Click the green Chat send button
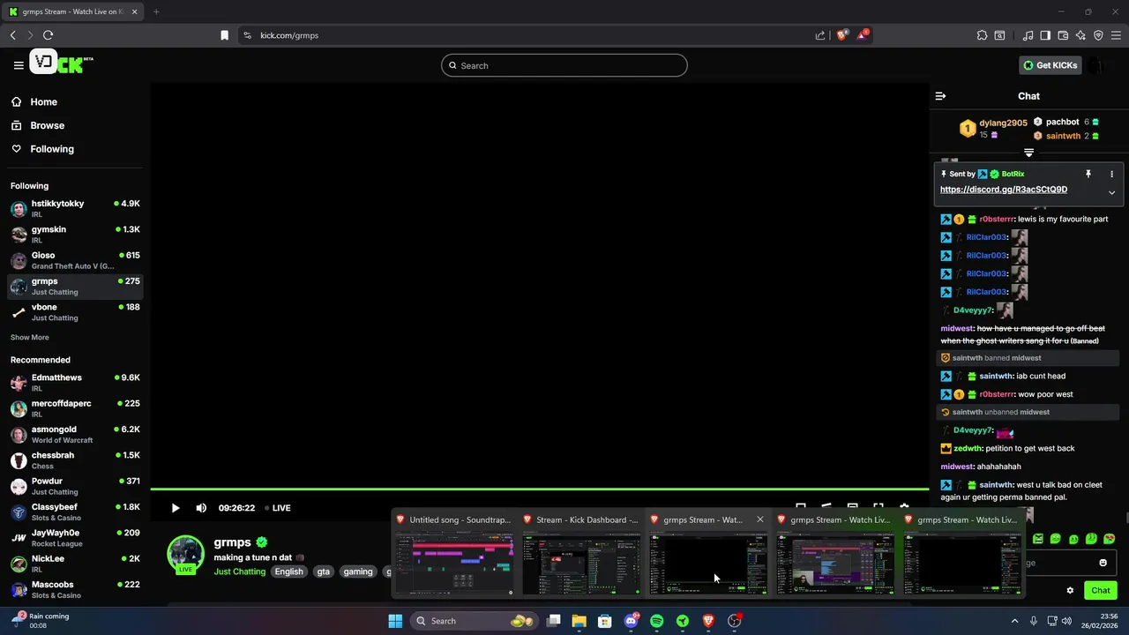The height and width of the screenshot is (635, 1129). pyautogui.click(x=1101, y=591)
